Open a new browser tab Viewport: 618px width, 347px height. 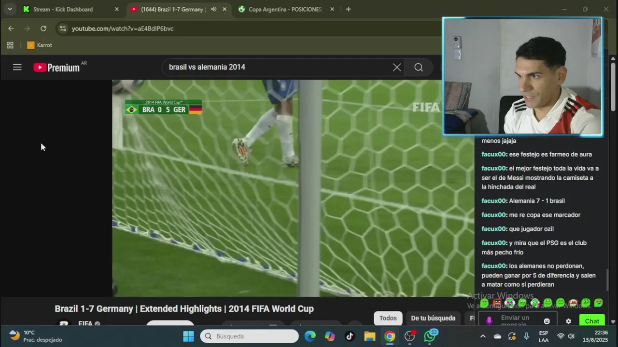pos(349,9)
